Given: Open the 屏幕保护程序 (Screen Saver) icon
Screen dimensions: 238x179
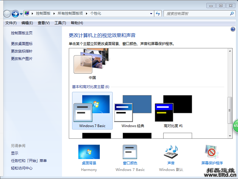Looking at the screenshot, I should click(x=212, y=152).
